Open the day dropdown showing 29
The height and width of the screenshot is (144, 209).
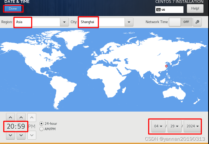tap(175, 126)
